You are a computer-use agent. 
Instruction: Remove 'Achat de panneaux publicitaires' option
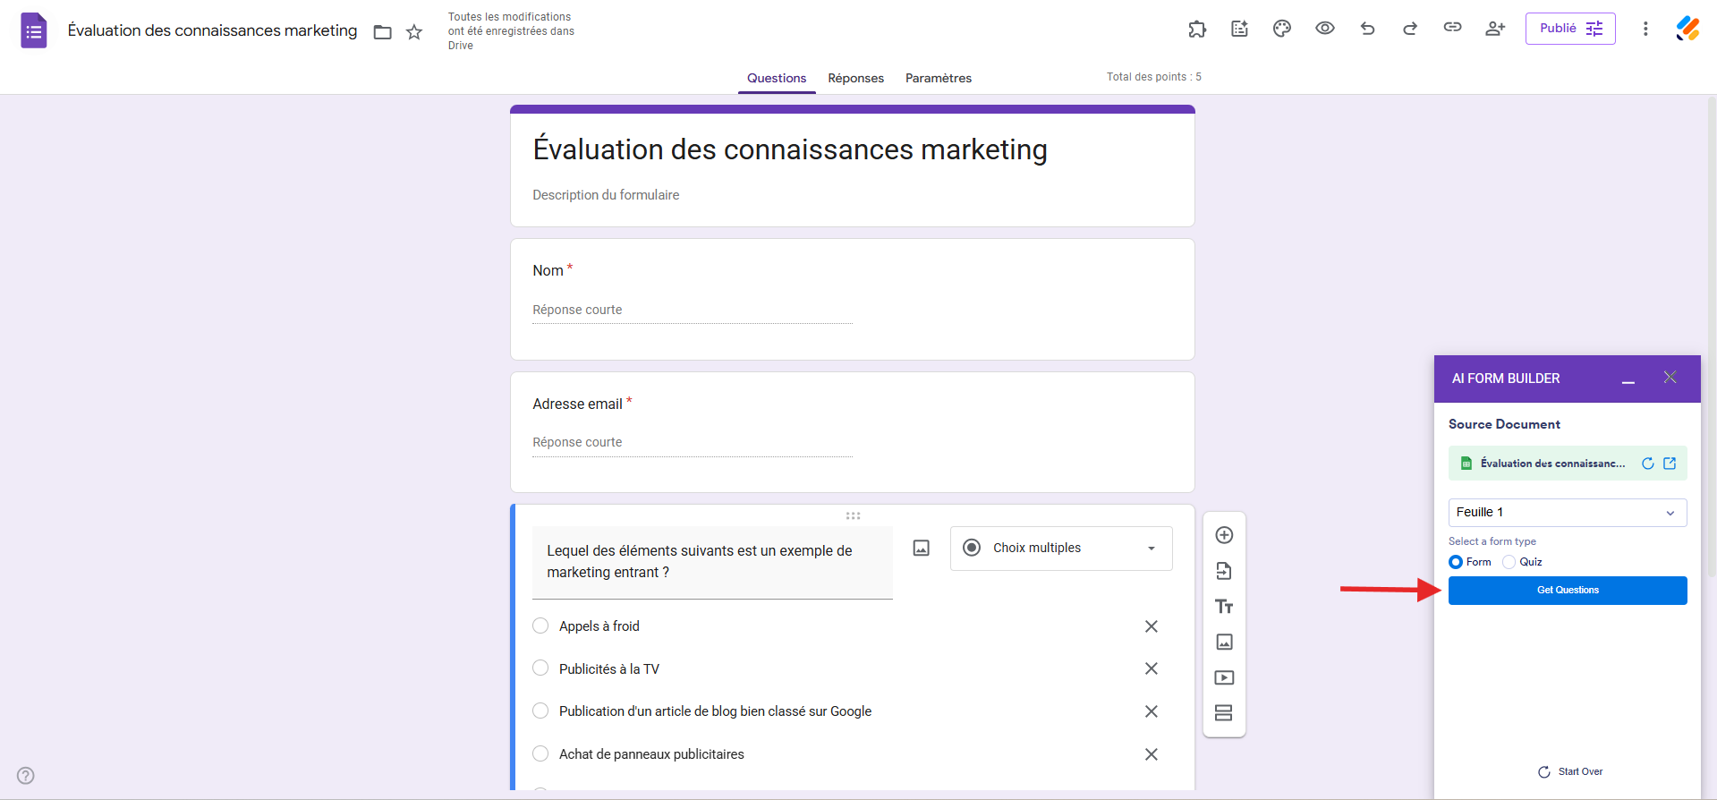tap(1152, 754)
